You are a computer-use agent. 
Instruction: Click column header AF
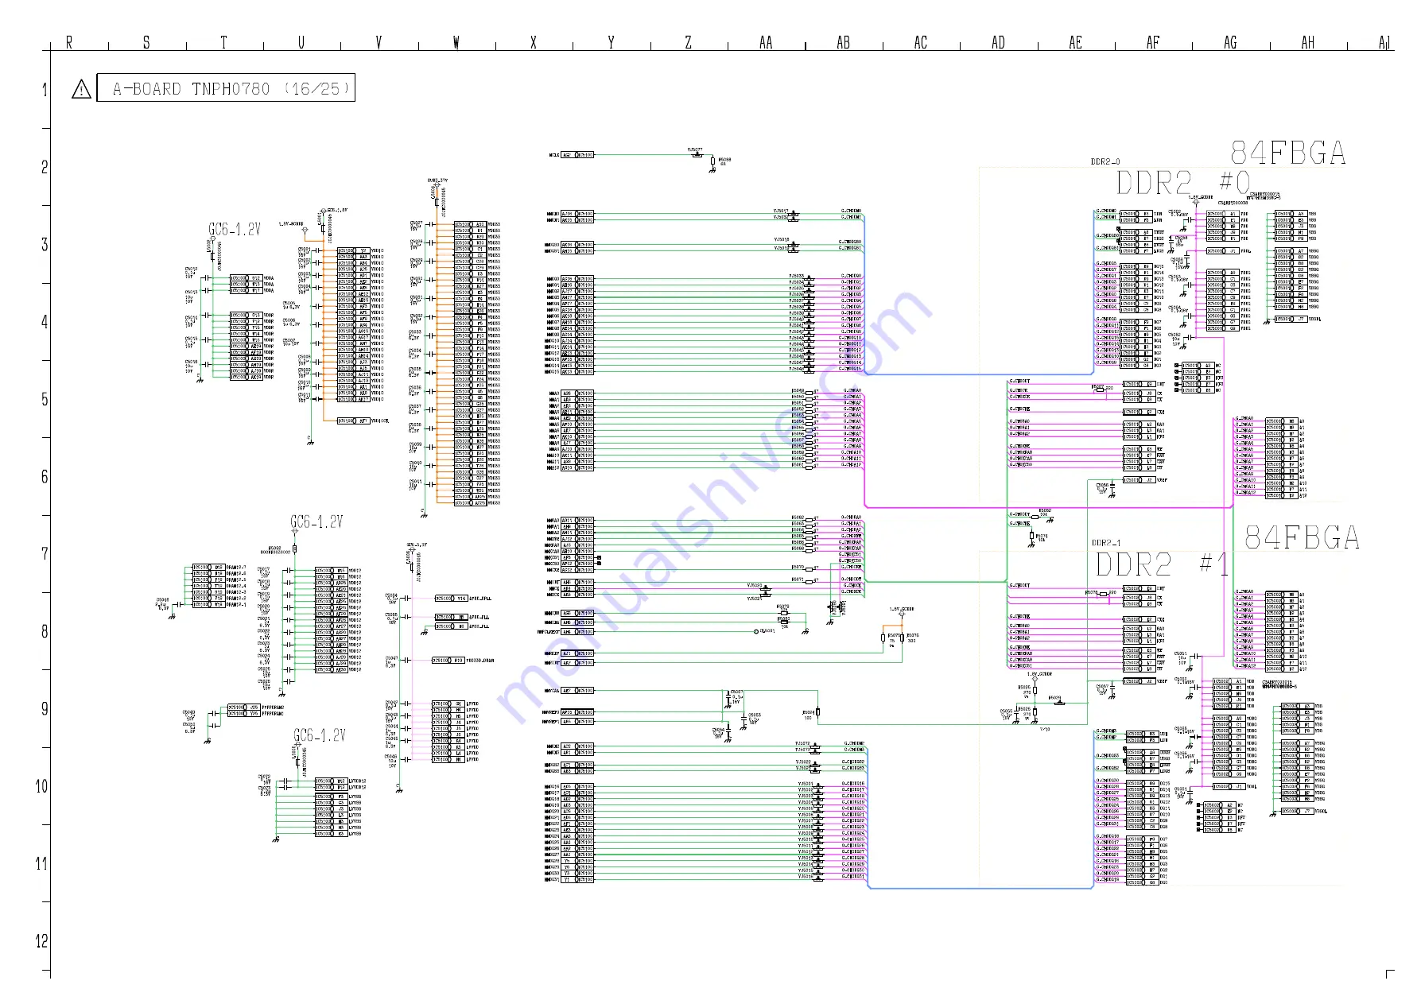point(1153,42)
